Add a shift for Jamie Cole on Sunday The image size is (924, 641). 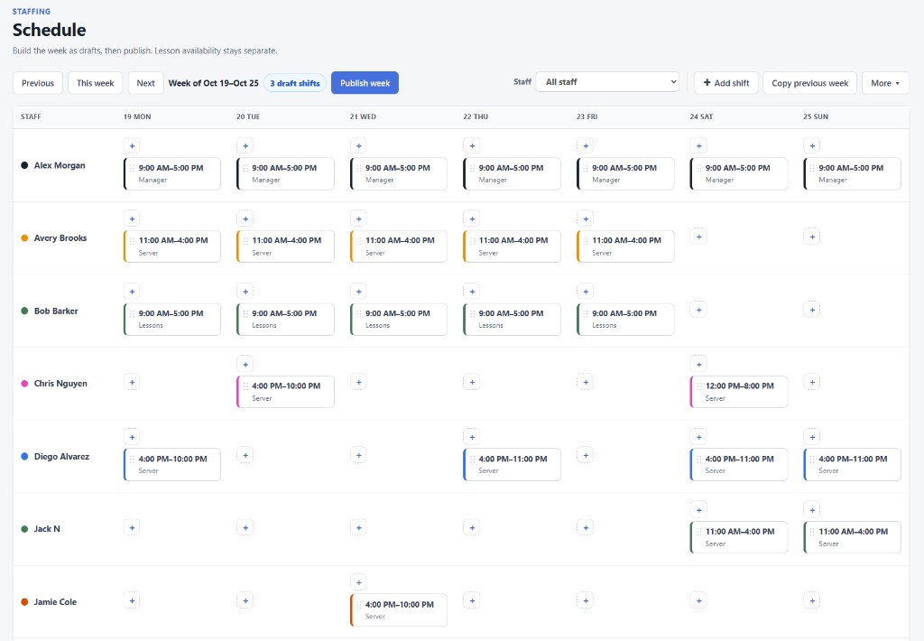pos(812,601)
